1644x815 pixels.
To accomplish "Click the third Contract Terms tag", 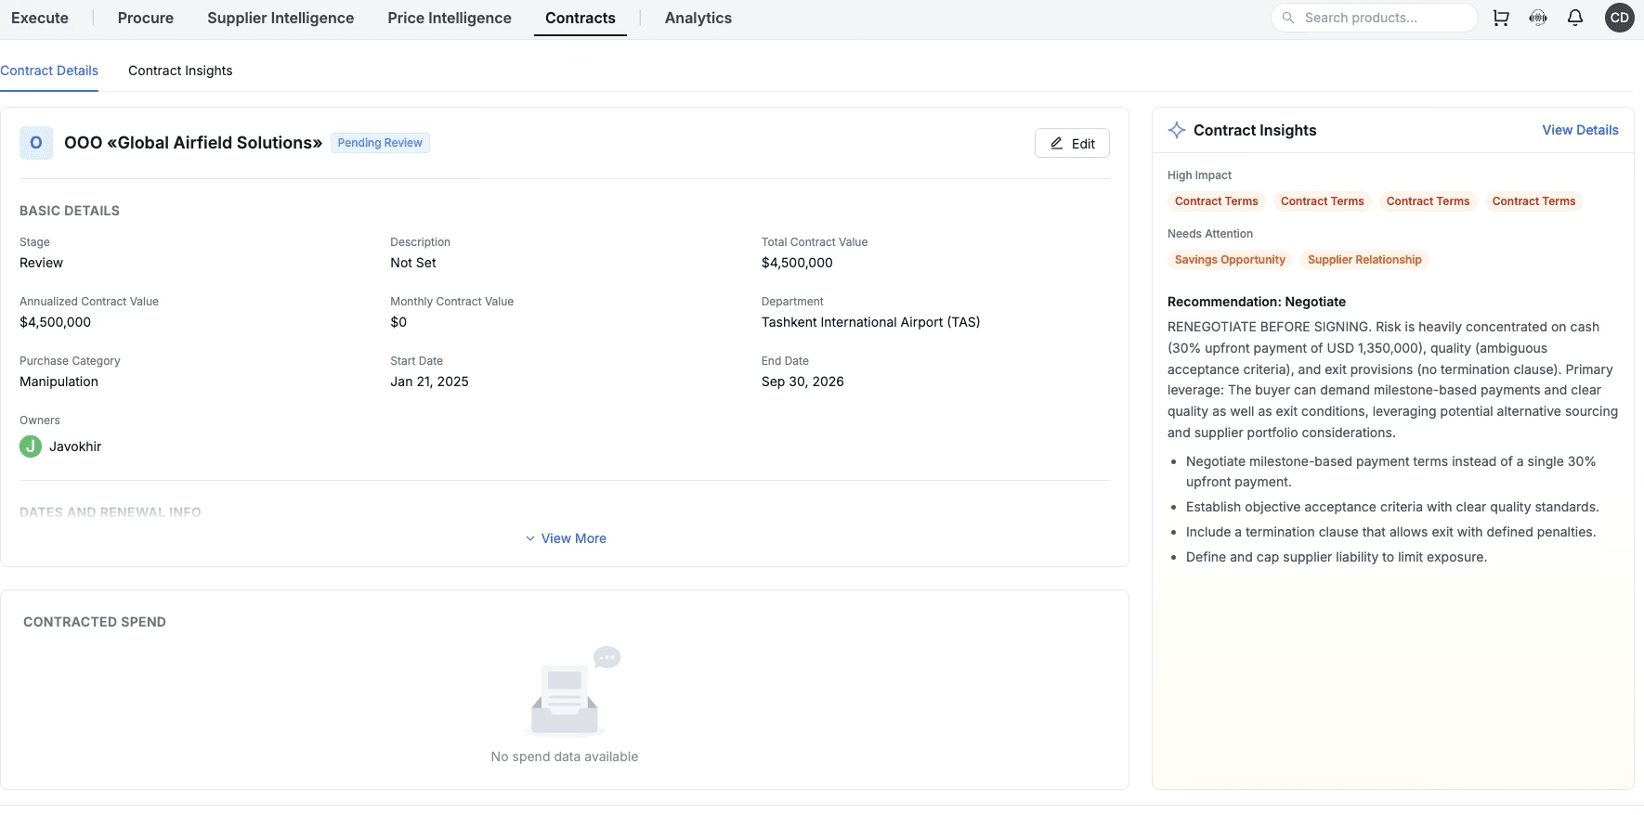I will point(1429,201).
